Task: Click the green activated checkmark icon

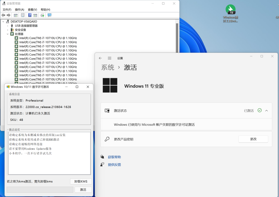Action: [x=260, y=110]
